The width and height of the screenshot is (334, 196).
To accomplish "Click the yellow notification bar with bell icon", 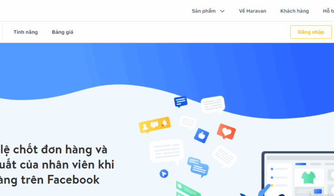I will coord(155,124).
